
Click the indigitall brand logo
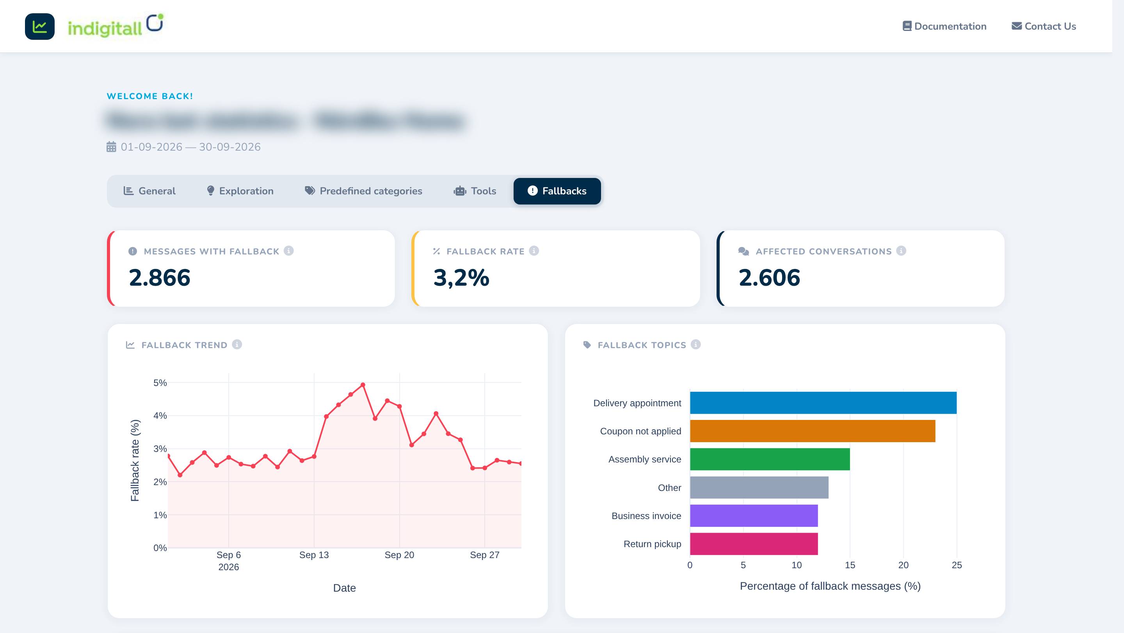click(x=116, y=26)
